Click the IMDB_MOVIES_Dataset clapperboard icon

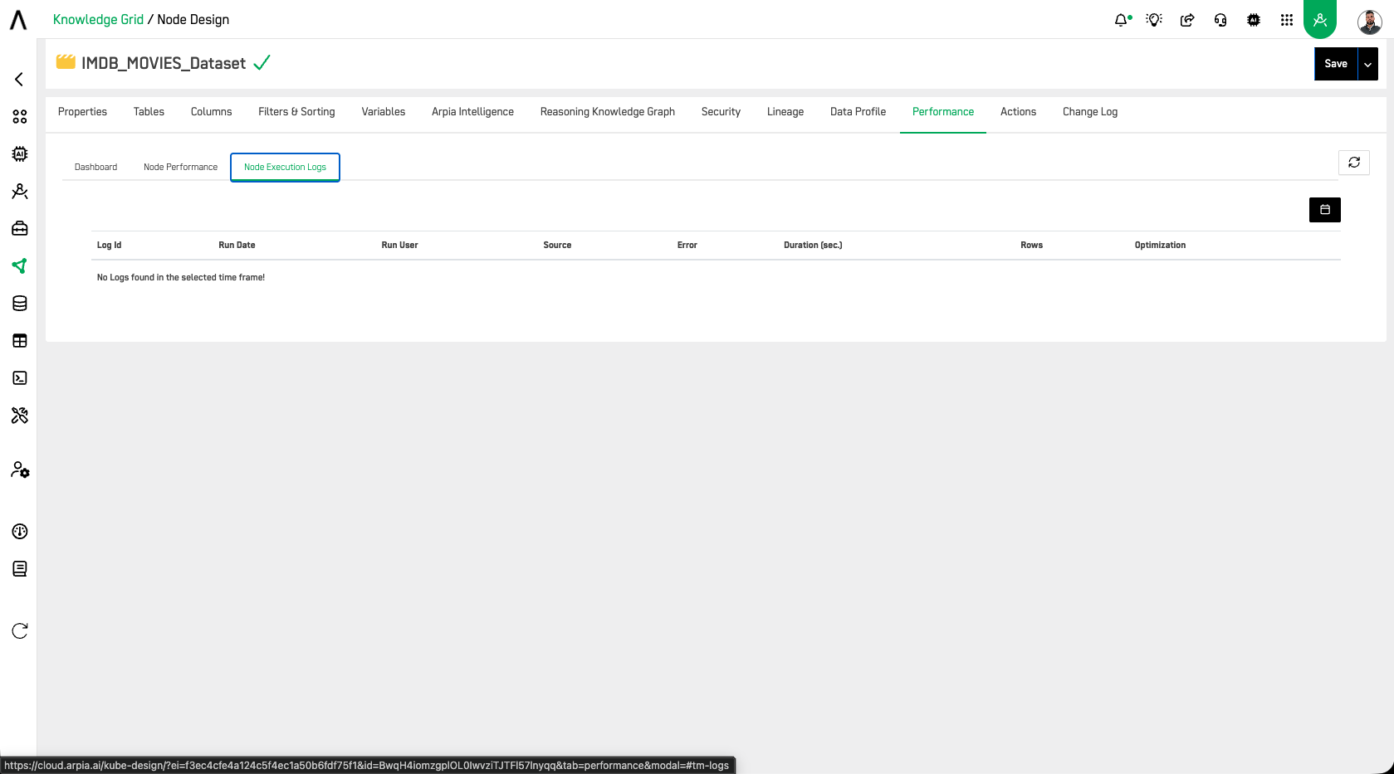[66, 62]
